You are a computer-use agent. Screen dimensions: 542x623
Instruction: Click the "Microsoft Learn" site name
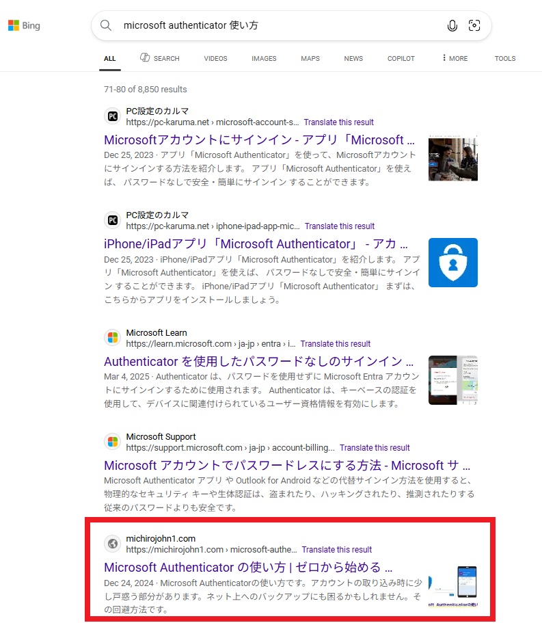tap(157, 333)
